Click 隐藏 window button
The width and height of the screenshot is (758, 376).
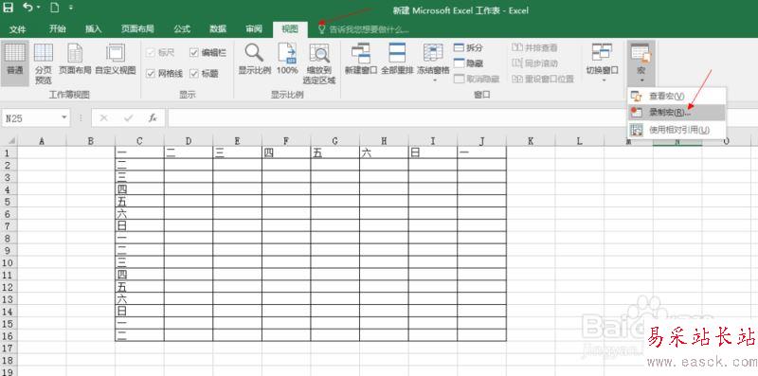(x=468, y=63)
